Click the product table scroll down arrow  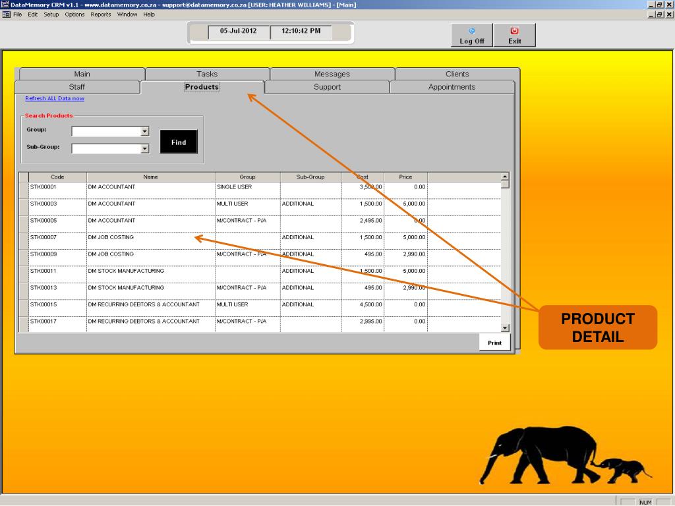click(x=506, y=328)
